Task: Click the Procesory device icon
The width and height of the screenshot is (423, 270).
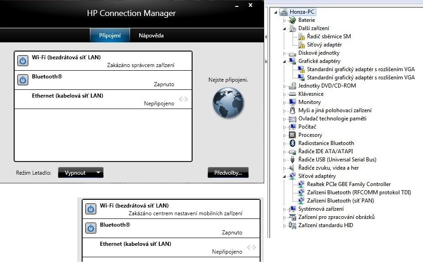Action: point(292,135)
